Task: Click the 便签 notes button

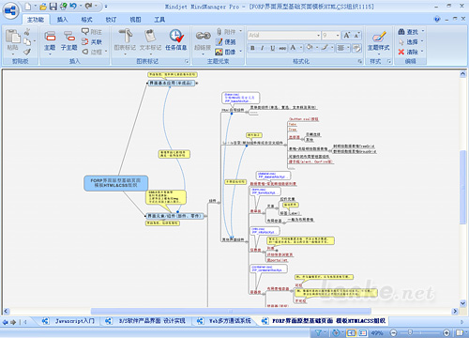Action: (225, 41)
